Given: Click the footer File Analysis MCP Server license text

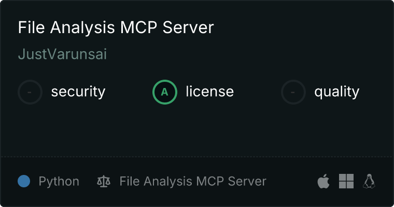Looking at the screenshot, I should (x=193, y=181).
